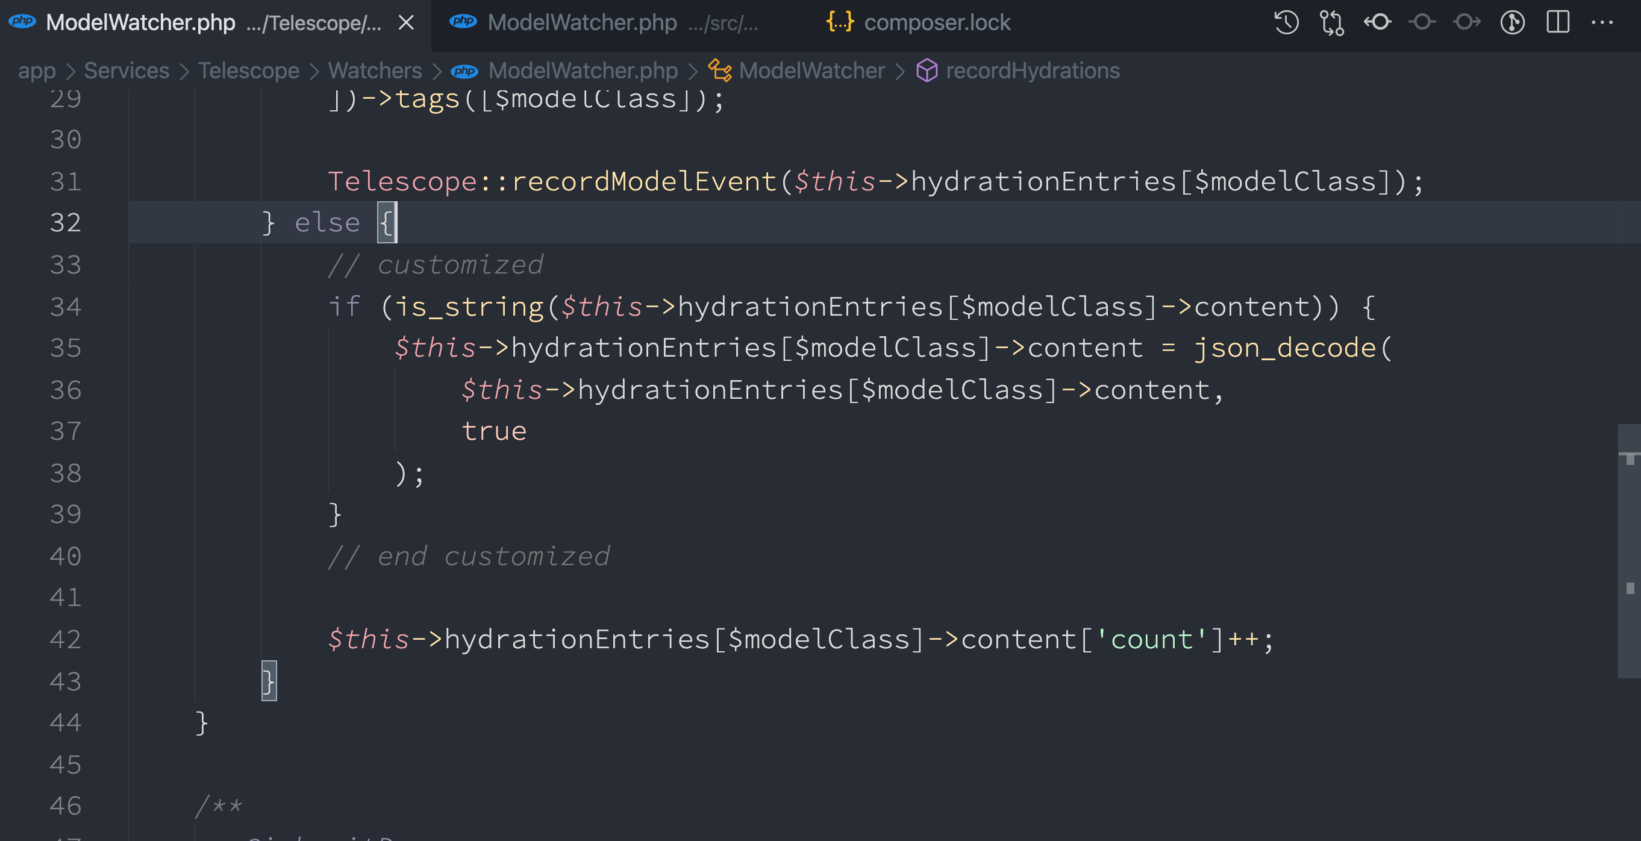Click the current change indicator icon

(1422, 22)
